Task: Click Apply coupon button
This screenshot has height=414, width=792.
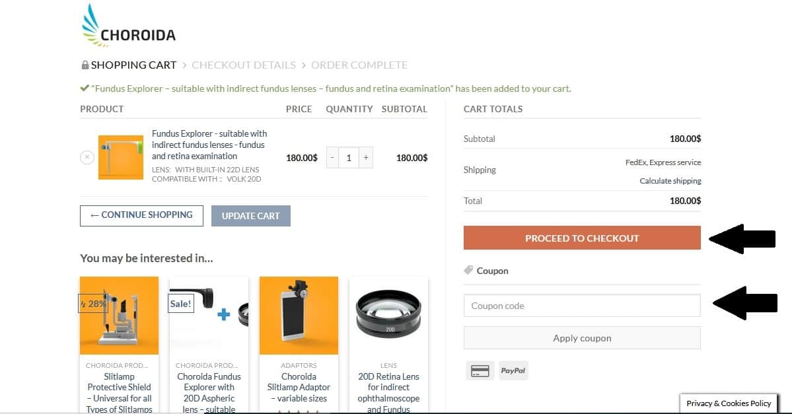Action: point(582,338)
